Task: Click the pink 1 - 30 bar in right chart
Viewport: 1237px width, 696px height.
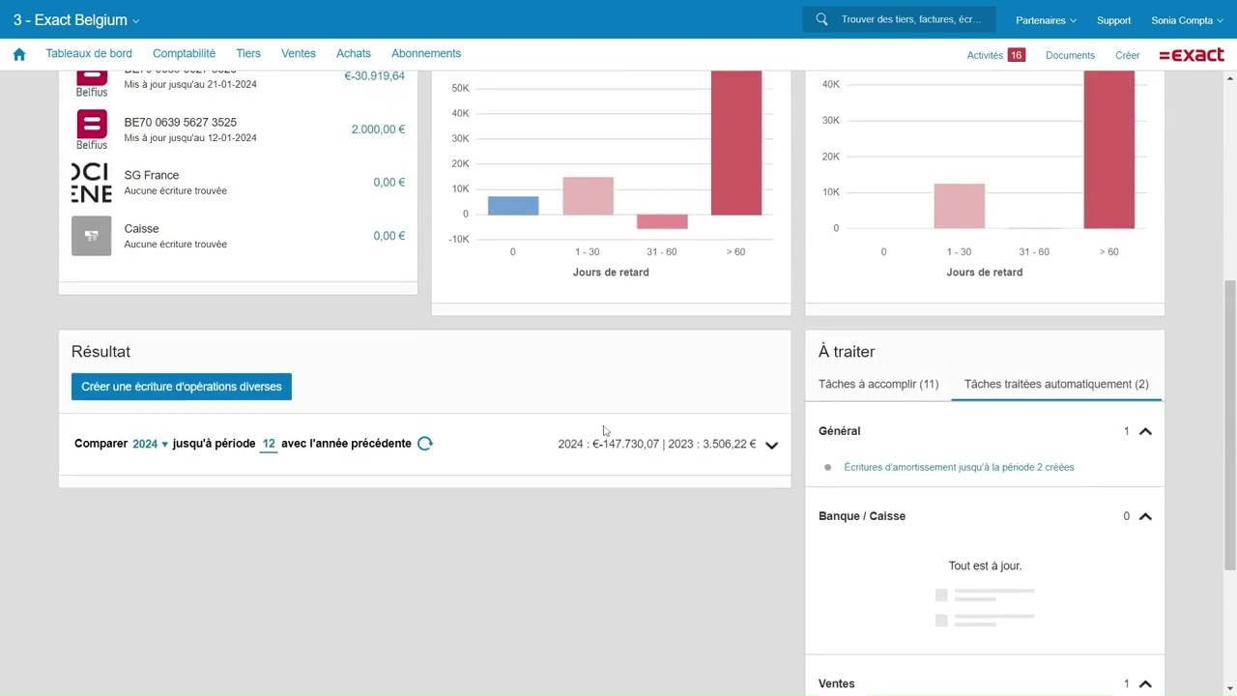Action: click(960, 206)
